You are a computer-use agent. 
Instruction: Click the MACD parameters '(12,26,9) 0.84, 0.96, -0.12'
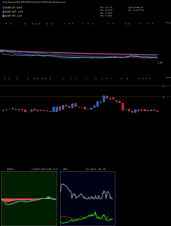click(44, 169)
